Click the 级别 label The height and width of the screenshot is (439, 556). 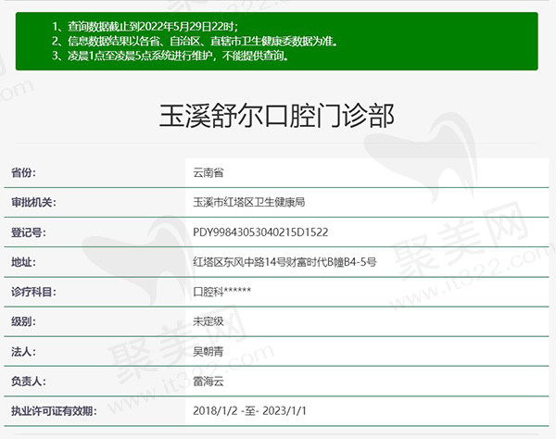click(x=23, y=321)
